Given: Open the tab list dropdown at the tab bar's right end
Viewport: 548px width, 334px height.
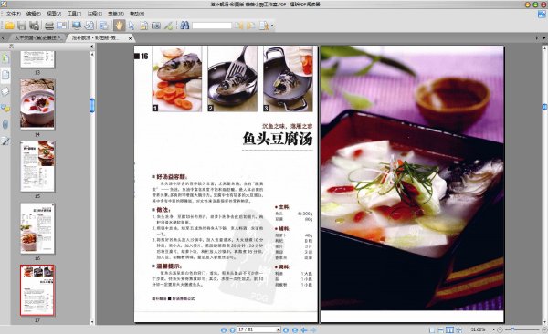Looking at the screenshot, I should coord(543,38).
